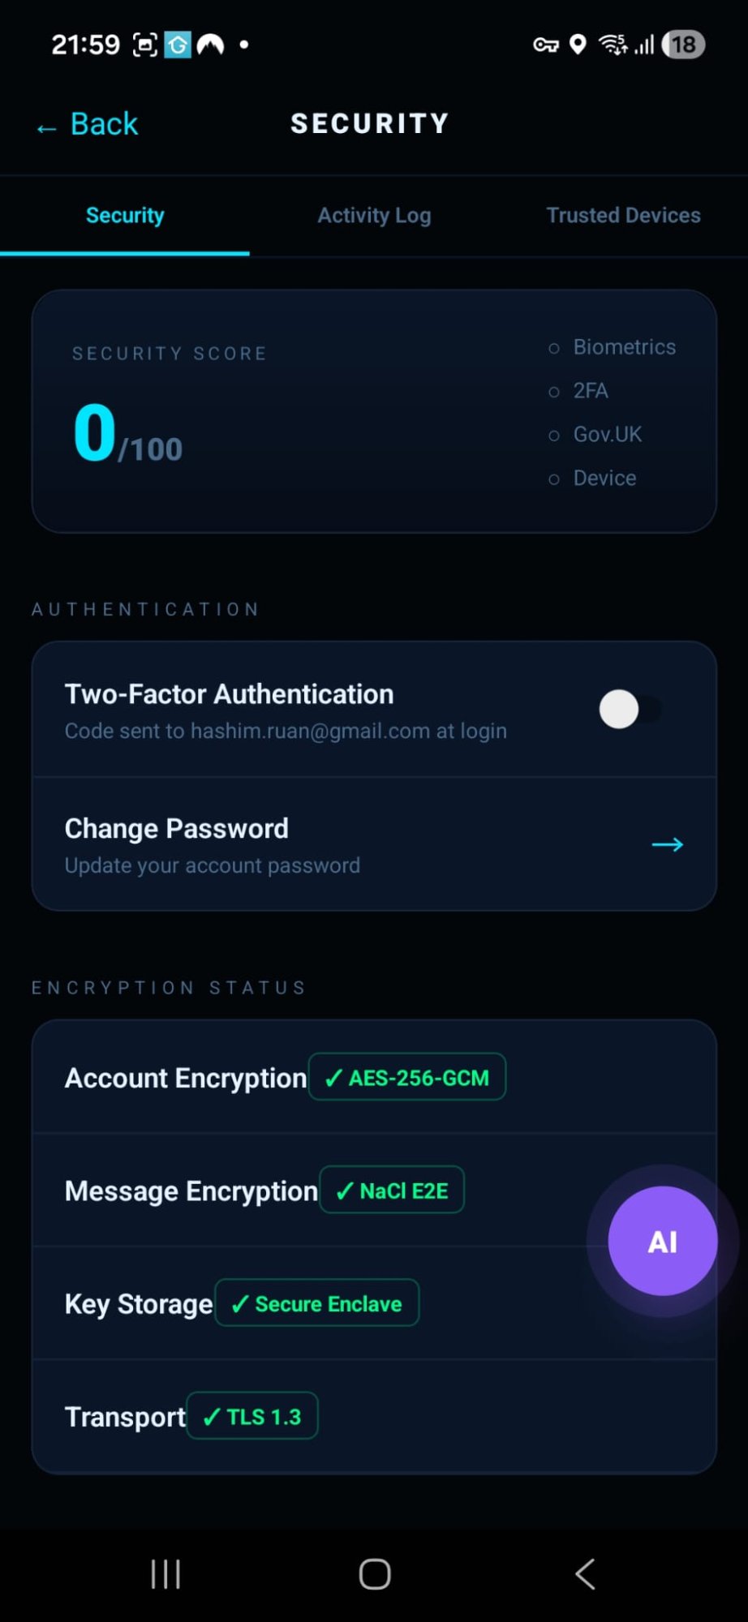Viewport: 748px width, 1622px height.
Task: Open Change Password arrow
Action: [667, 844]
